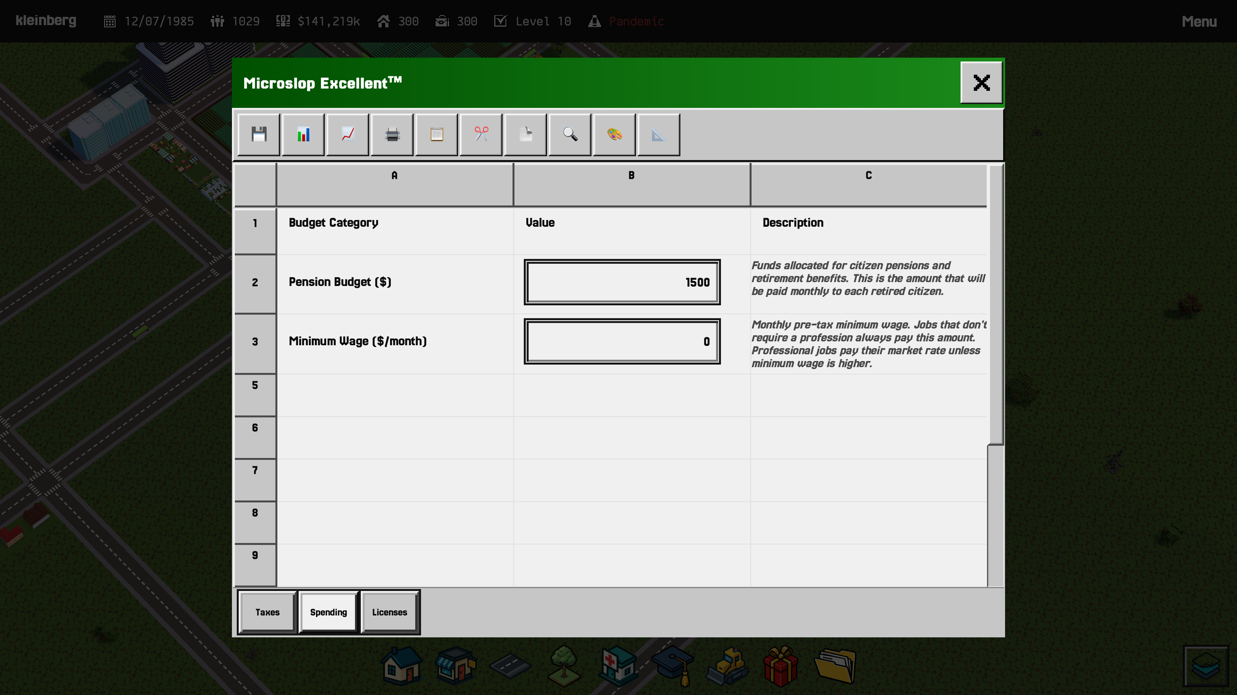Click the clipboard paste icon
This screenshot has height=695, width=1237.
point(436,134)
